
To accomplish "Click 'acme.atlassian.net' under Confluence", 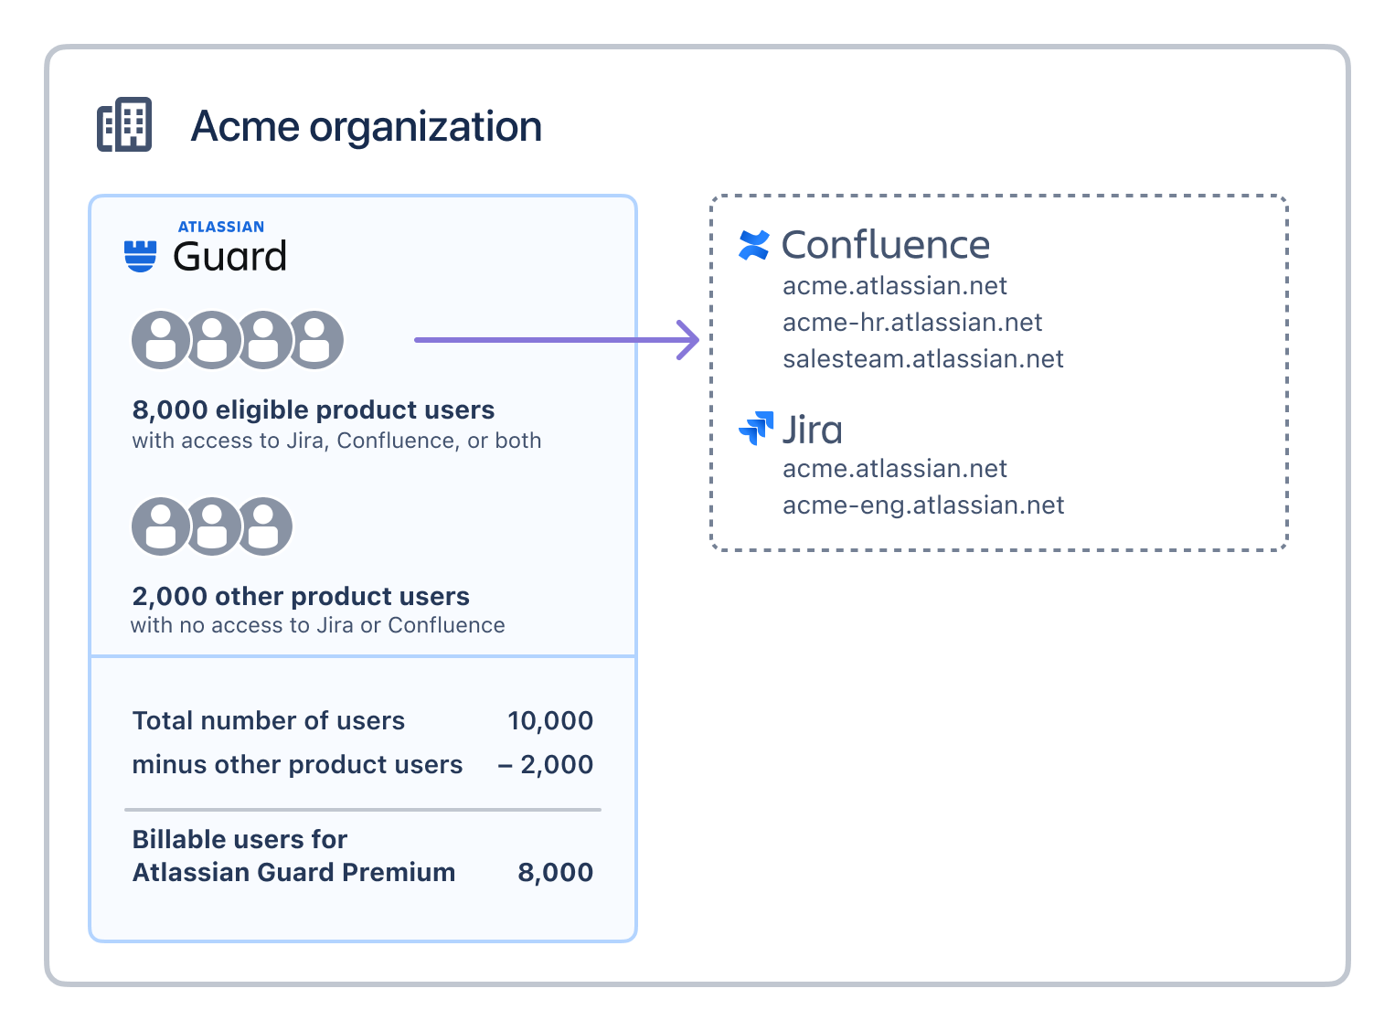I will pos(895,286).
